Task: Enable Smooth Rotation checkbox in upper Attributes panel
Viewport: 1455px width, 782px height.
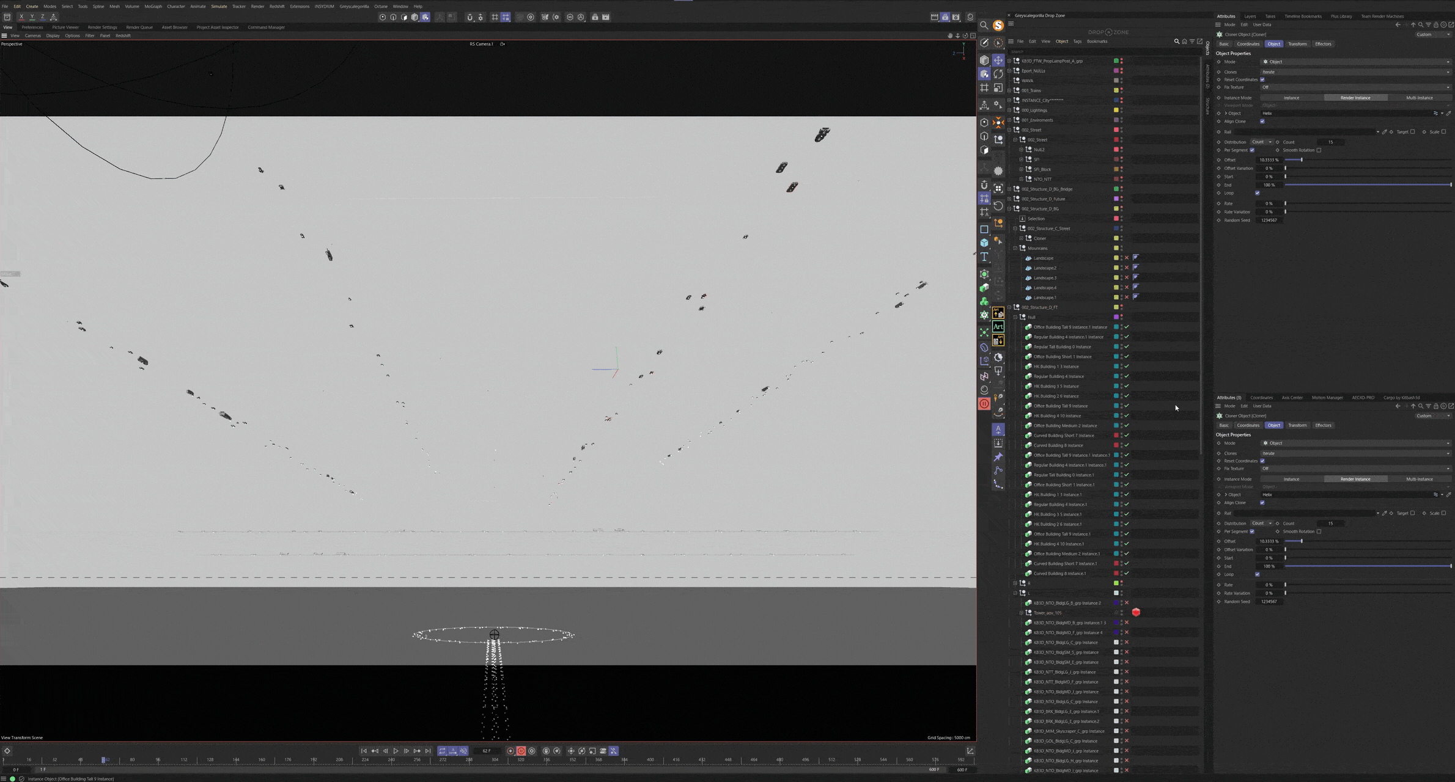Action: pyautogui.click(x=1319, y=150)
